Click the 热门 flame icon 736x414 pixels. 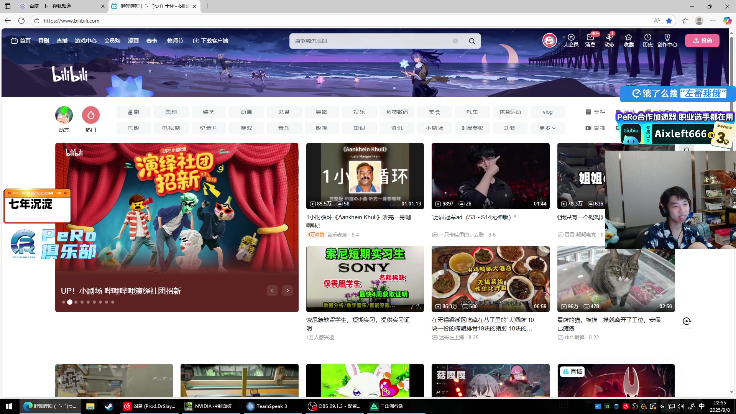pos(91,115)
